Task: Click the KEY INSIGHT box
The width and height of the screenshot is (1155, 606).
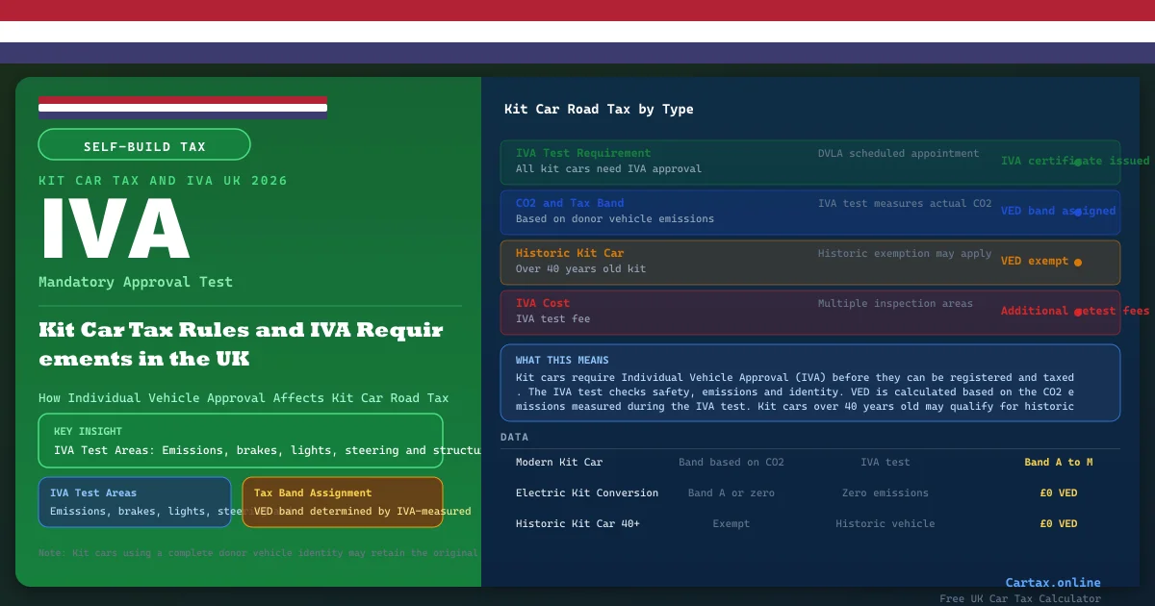Action: coord(241,441)
